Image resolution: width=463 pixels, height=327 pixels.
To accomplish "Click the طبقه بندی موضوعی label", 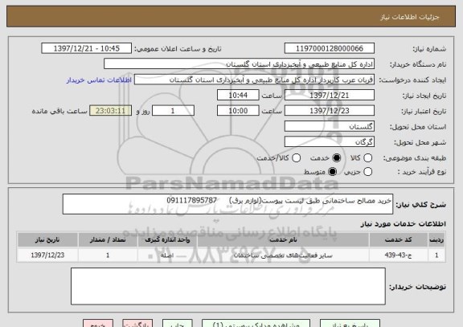I will click(415, 158).
